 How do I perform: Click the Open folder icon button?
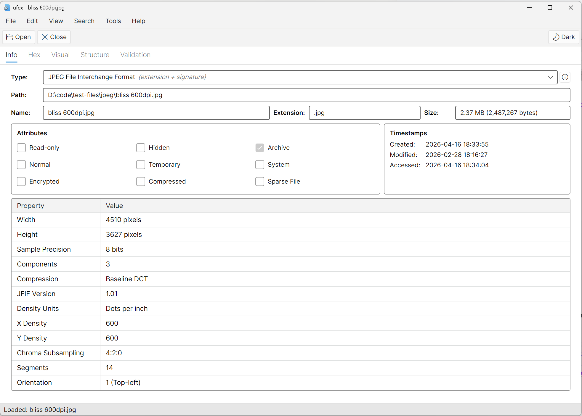(x=19, y=37)
